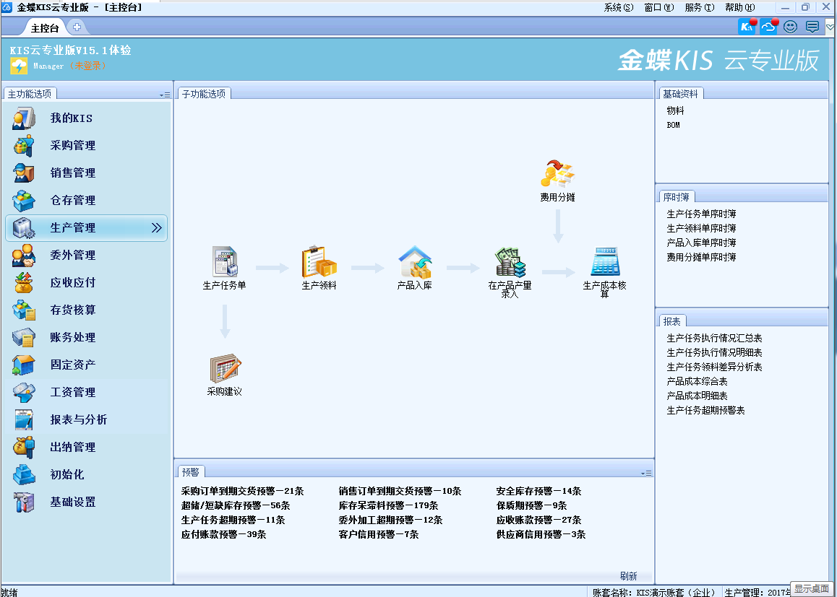
Task: Open the message chat icon in top bar
Action: click(812, 27)
